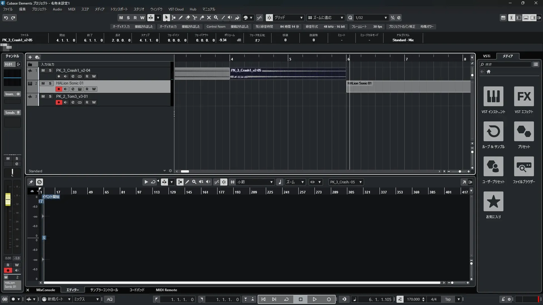Select the Scissors split tool
Image resolution: width=543 pixels, height=305 pixels.
click(x=195, y=18)
